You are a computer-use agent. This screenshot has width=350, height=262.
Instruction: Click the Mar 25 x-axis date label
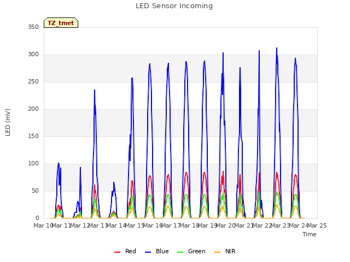[317, 225]
